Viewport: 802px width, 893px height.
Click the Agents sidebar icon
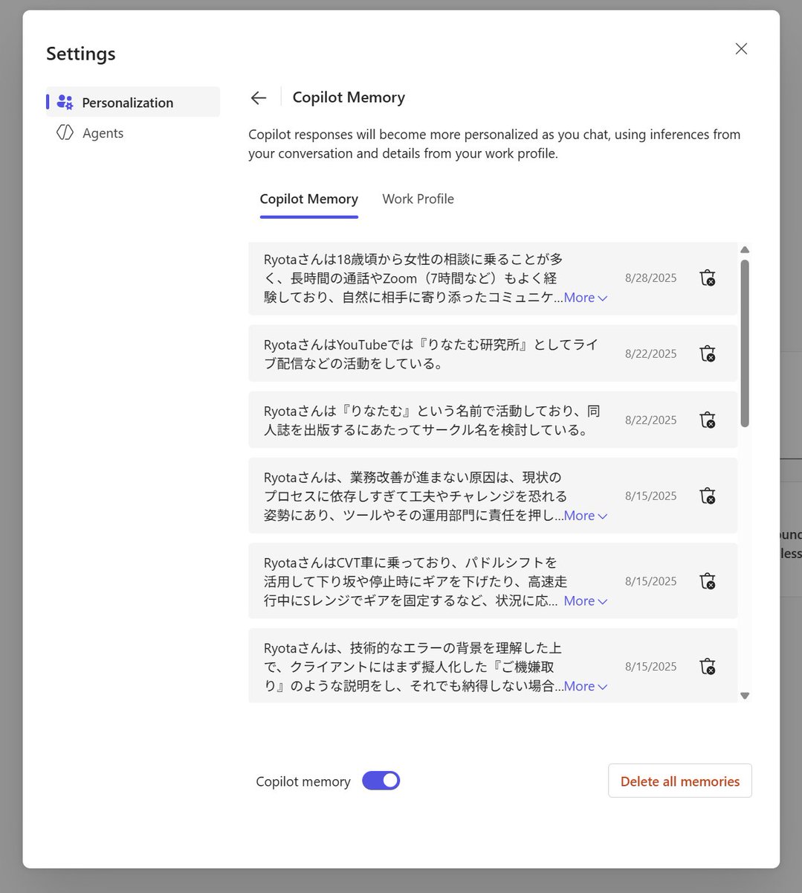point(65,133)
